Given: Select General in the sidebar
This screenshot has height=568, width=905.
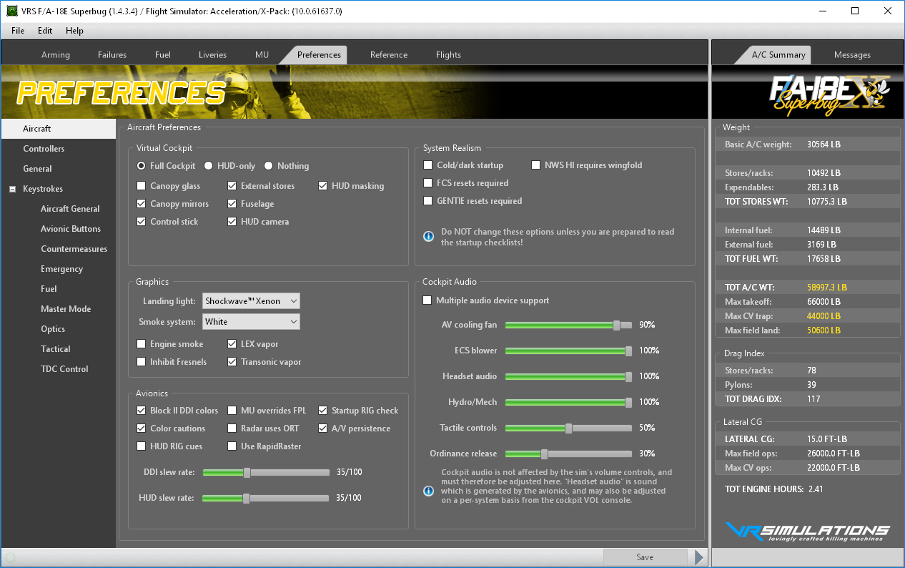Looking at the screenshot, I should pyautogui.click(x=37, y=169).
